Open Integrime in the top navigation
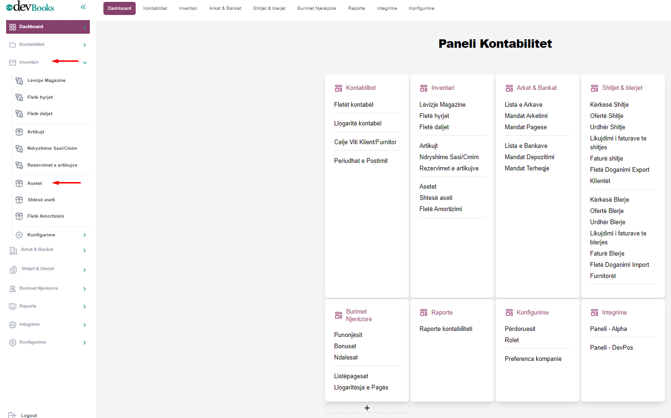This screenshot has width=671, height=418. [387, 8]
